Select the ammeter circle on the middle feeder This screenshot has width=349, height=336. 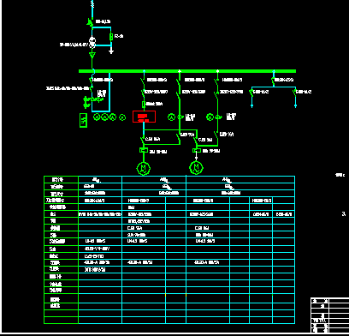coord(171,117)
